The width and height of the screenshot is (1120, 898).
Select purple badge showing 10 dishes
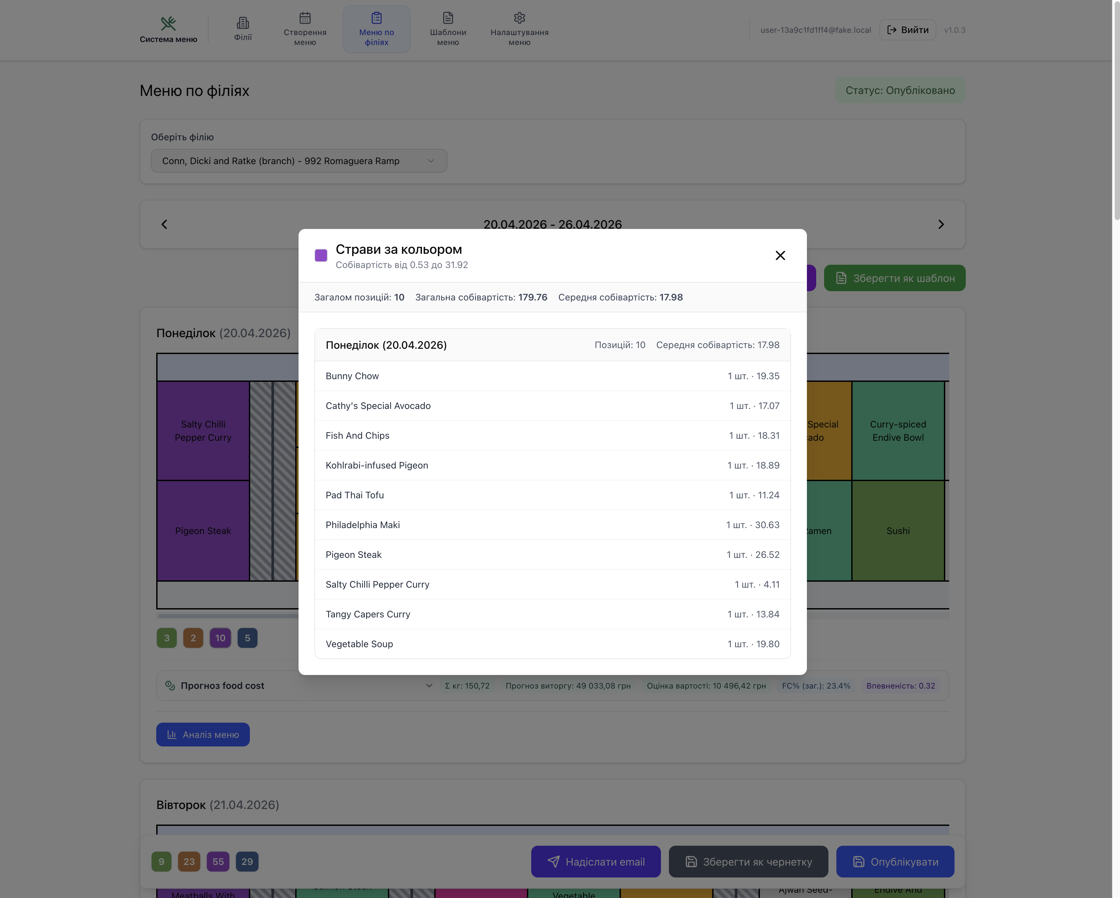pos(220,638)
